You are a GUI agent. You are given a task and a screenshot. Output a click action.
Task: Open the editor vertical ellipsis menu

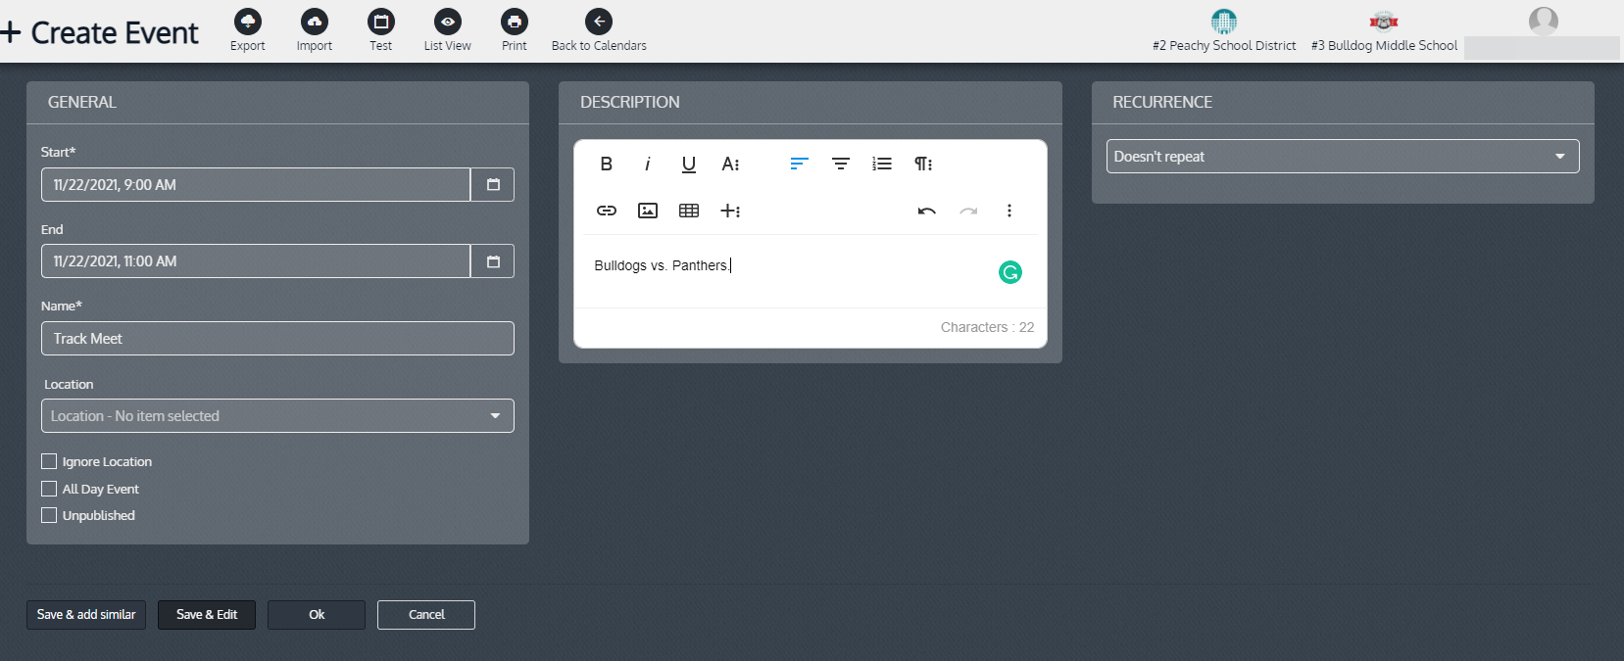(1009, 211)
